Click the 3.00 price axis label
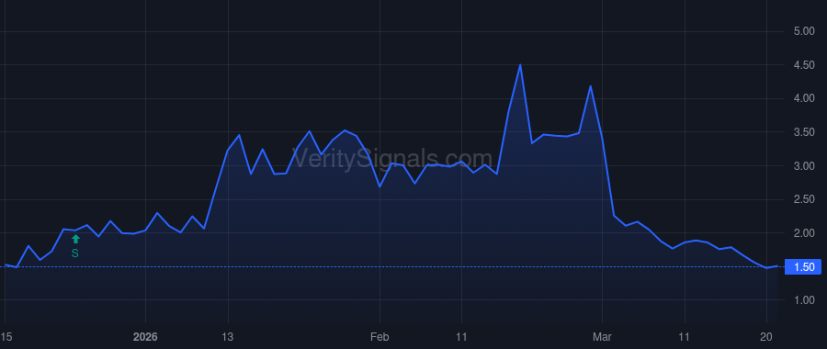Image resolution: width=827 pixels, height=349 pixels. [804, 166]
